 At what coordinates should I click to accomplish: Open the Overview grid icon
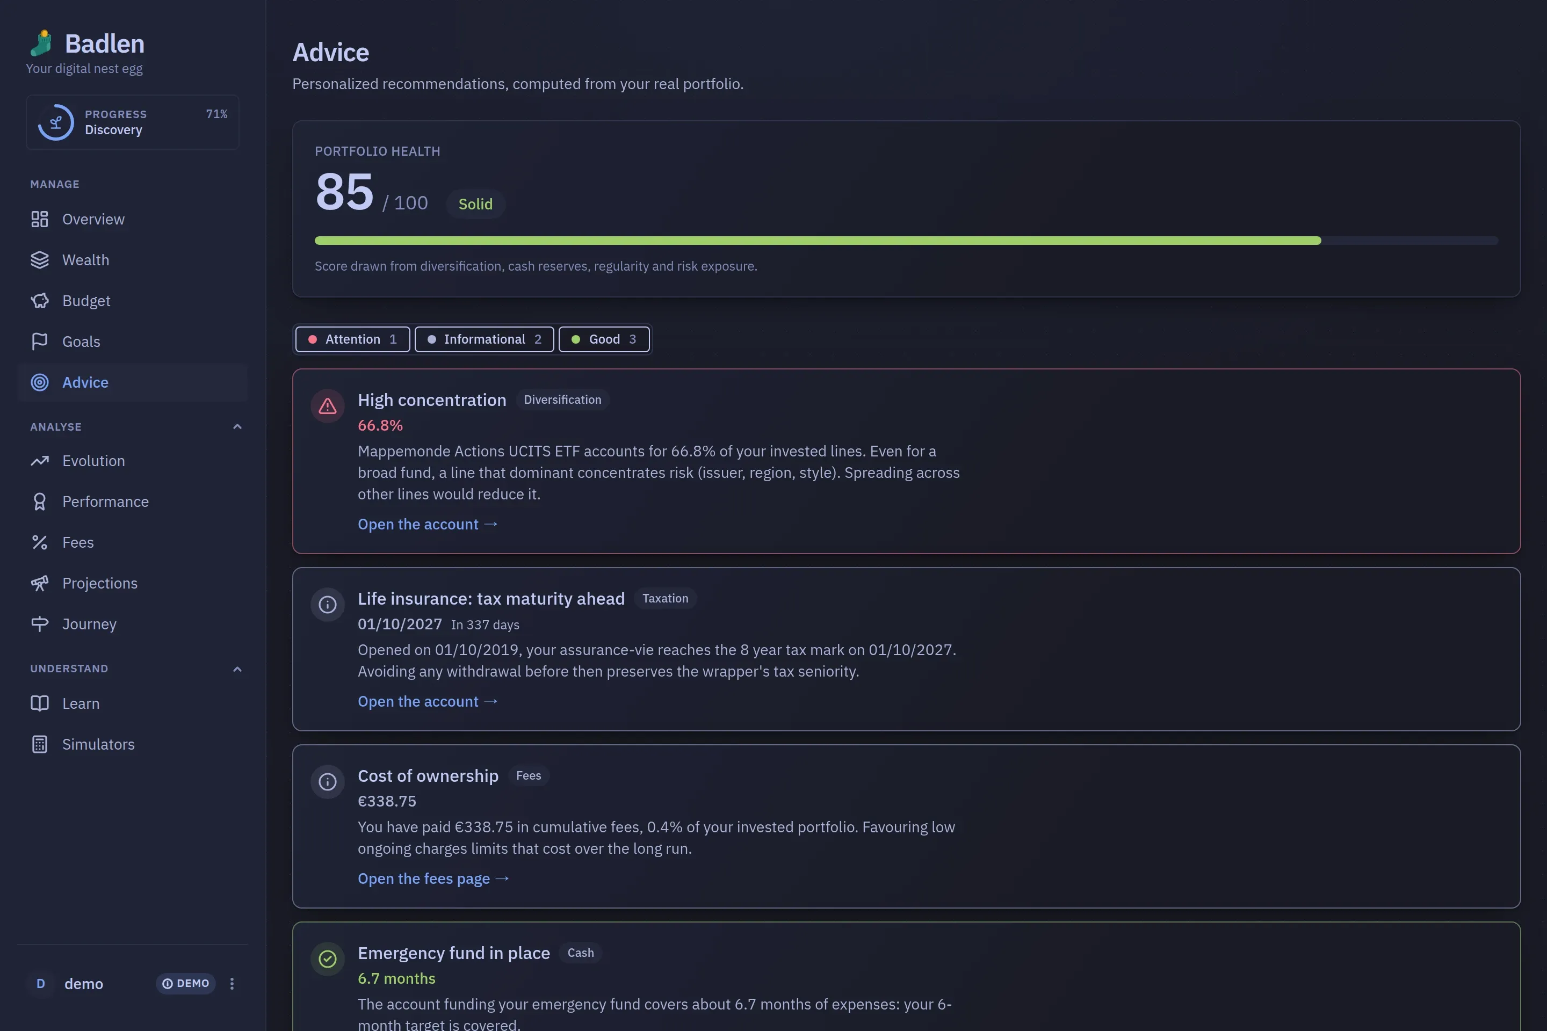point(39,219)
